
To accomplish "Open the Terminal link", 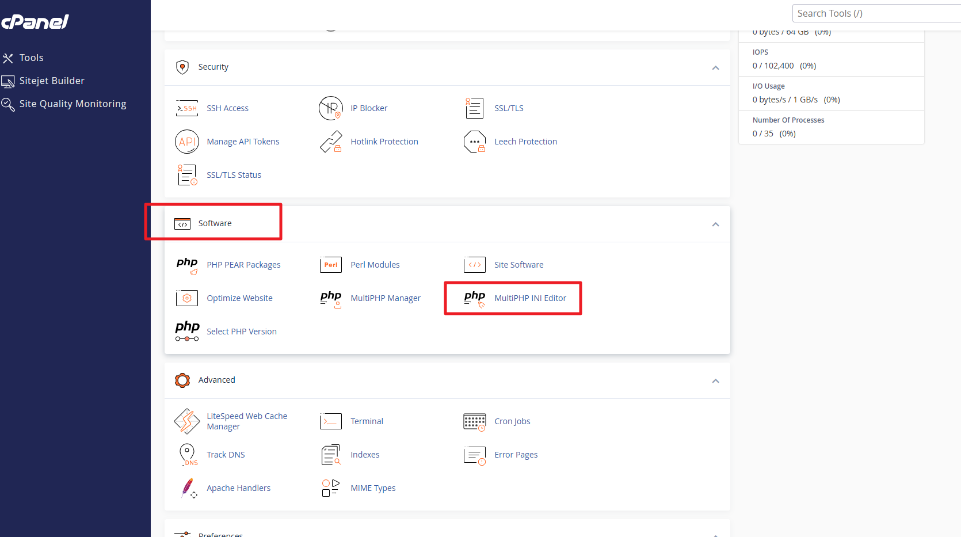I will [x=367, y=421].
